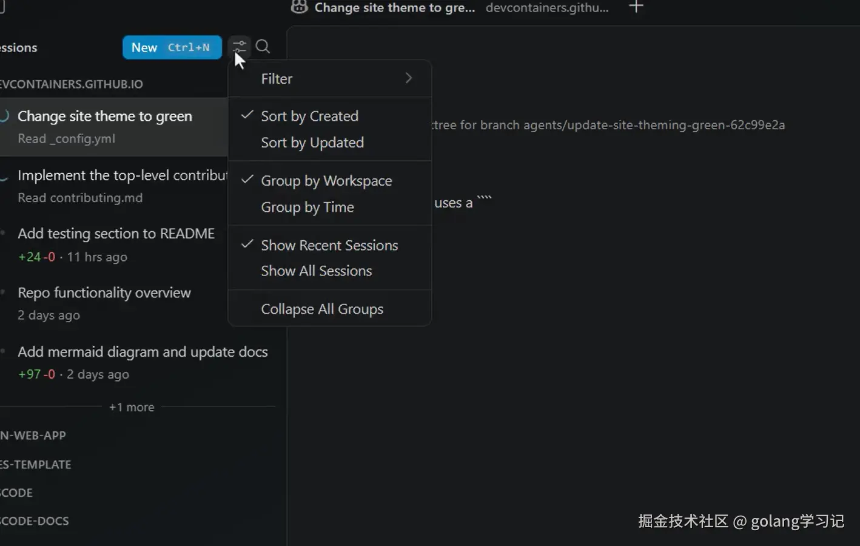860x546 pixels.
Task: Choose Group by Time
Action: click(x=330, y=207)
